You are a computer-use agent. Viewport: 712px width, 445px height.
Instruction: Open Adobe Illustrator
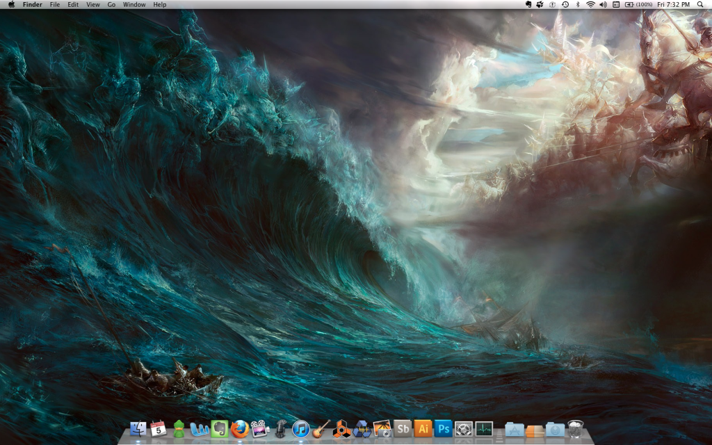pos(423,428)
